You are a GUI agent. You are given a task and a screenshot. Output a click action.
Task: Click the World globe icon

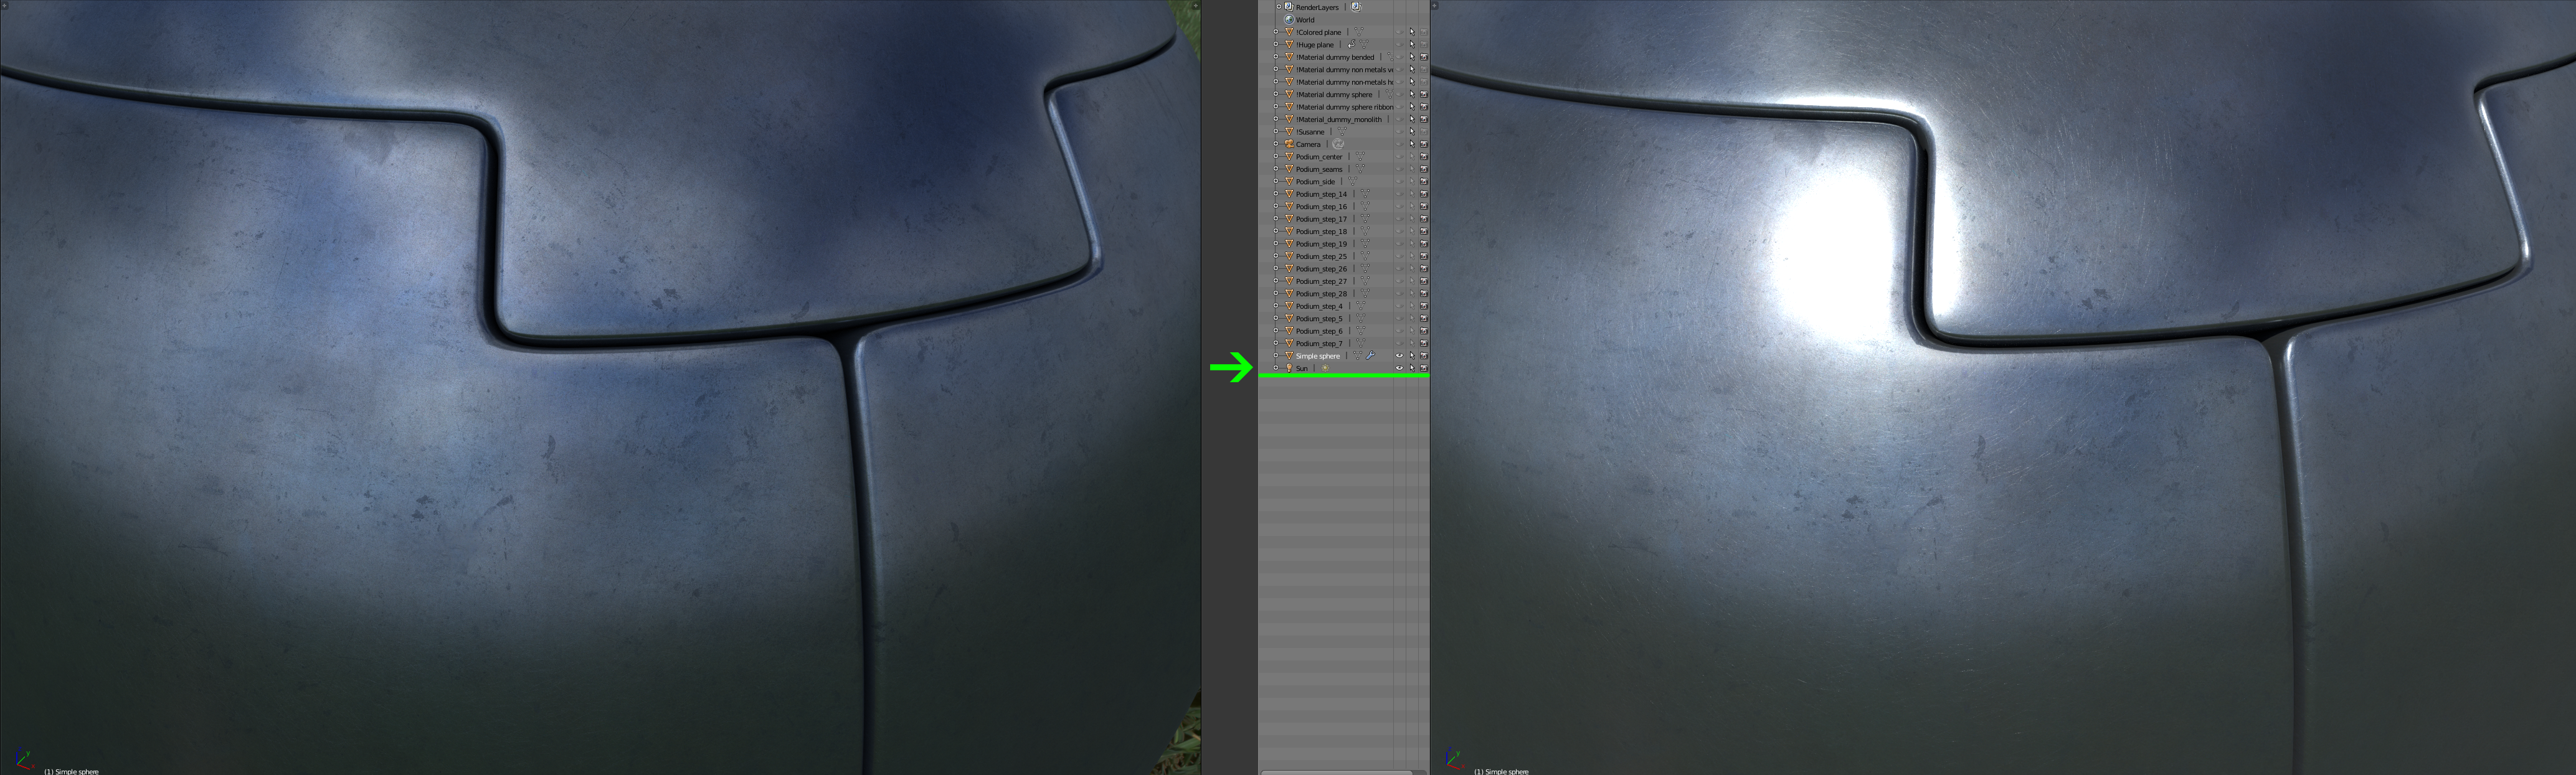(1289, 19)
